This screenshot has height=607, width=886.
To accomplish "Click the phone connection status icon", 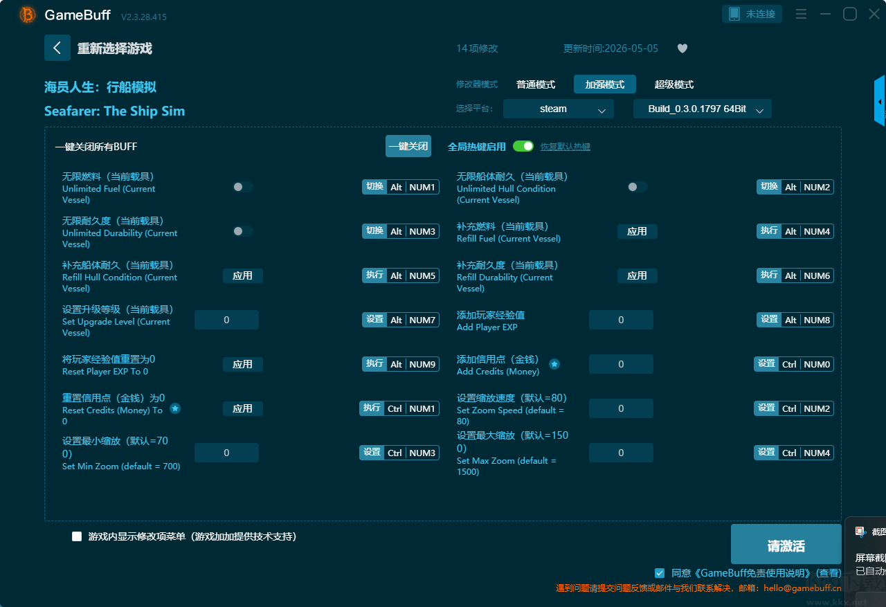I will pyautogui.click(x=734, y=14).
